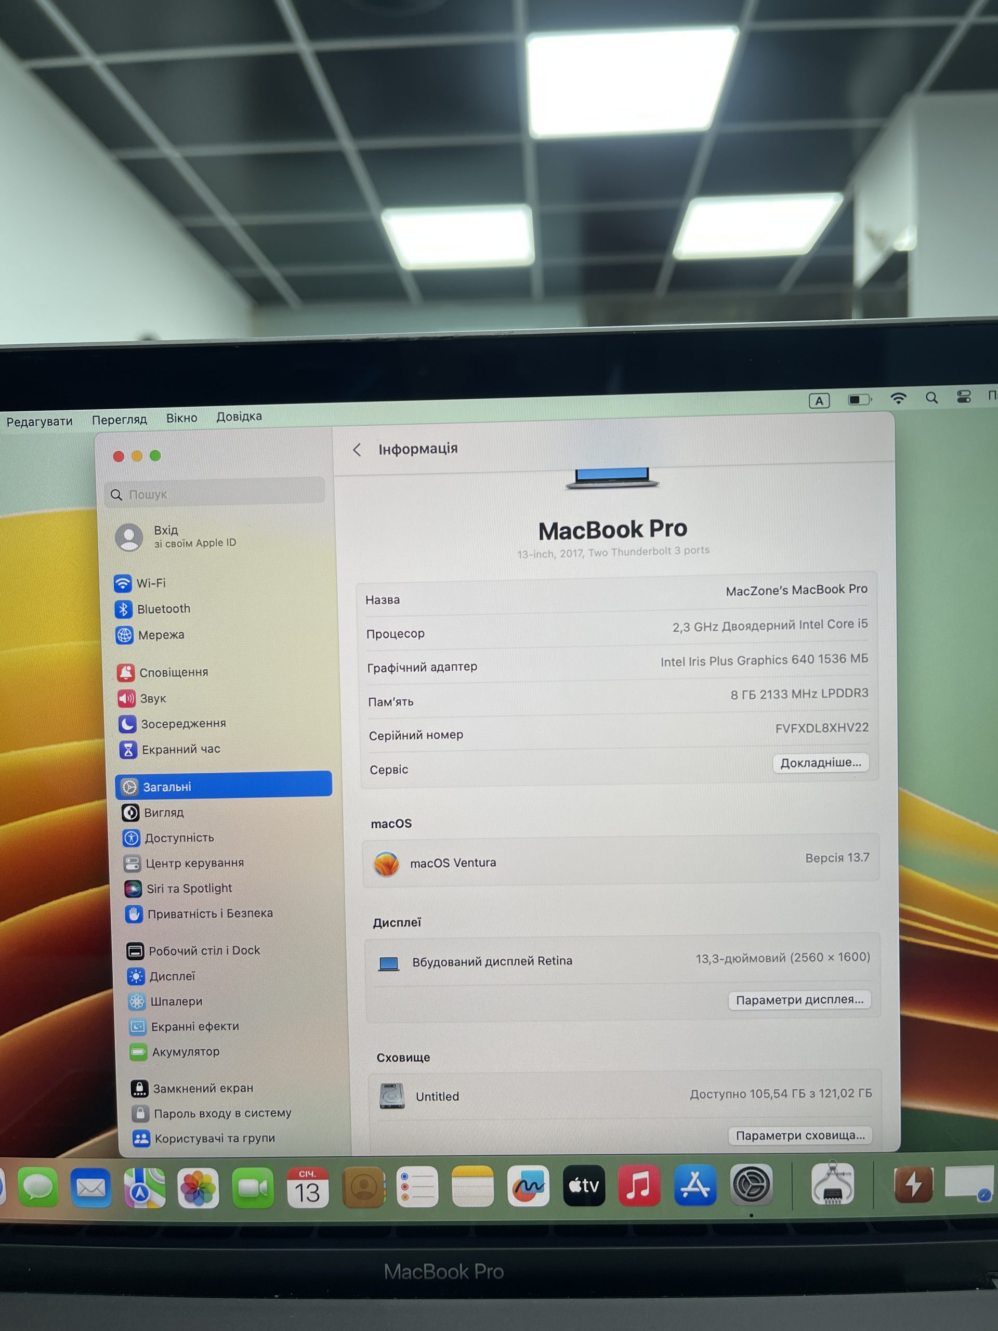This screenshot has height=1331, width=998.
Task: Launch Music from the Dock
Action: [639, 1185]
